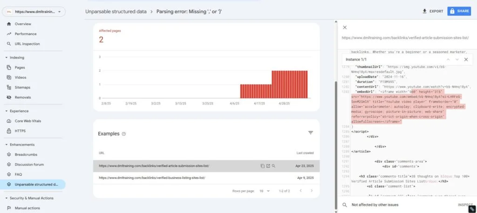Screen dimensions: 477x213
Task: Click the "uploadDate" code line
Action: point(381,77)
